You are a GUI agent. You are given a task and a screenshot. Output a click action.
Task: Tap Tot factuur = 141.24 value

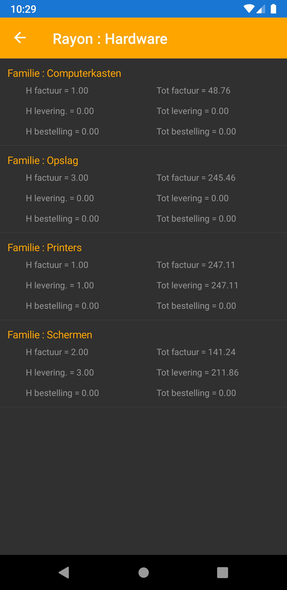pos(196,352)
